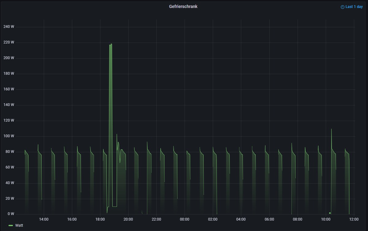Viewport: 368px width, 231px height.
Task: Click the Last 1 day time override label
Action: (354, 7)
